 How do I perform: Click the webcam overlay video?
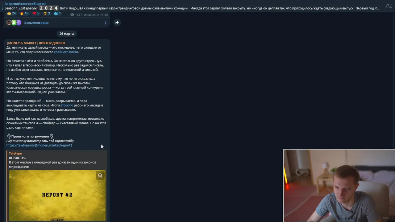[339, 186]
